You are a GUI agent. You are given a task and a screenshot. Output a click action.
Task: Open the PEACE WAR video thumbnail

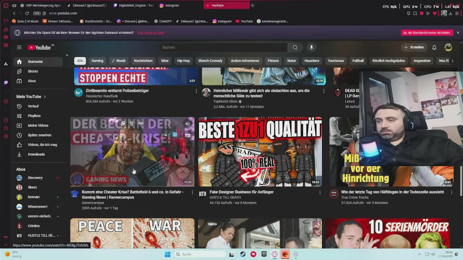coord(132,233)
